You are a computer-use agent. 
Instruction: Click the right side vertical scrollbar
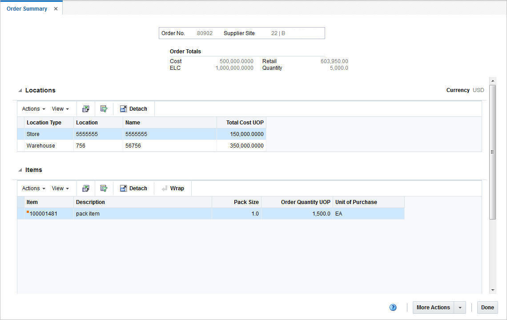click(x=493, y=151)
